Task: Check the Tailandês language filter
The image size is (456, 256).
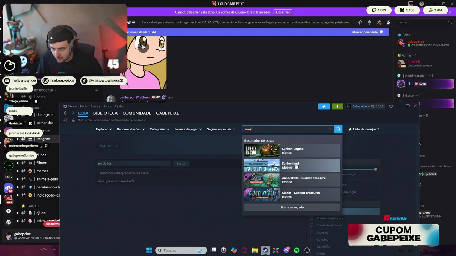Action: [312, 246]
